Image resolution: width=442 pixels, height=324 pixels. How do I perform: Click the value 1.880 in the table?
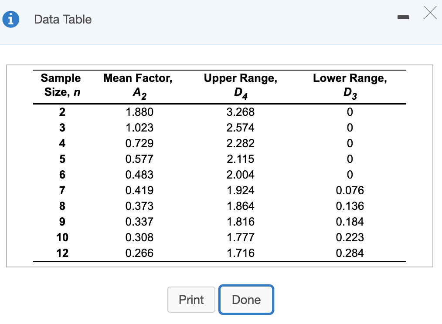[x=137, y=112]
